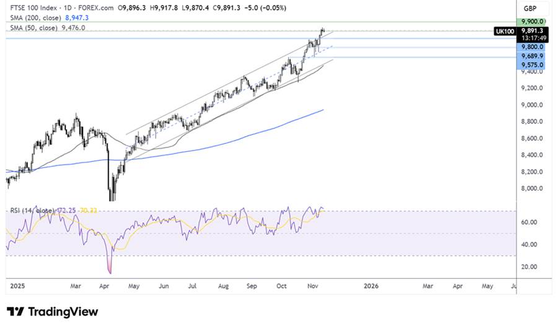Click the TradingView logo icon
Image resolution: width=559 pixels, height=329 pixels.
point(14,312)
